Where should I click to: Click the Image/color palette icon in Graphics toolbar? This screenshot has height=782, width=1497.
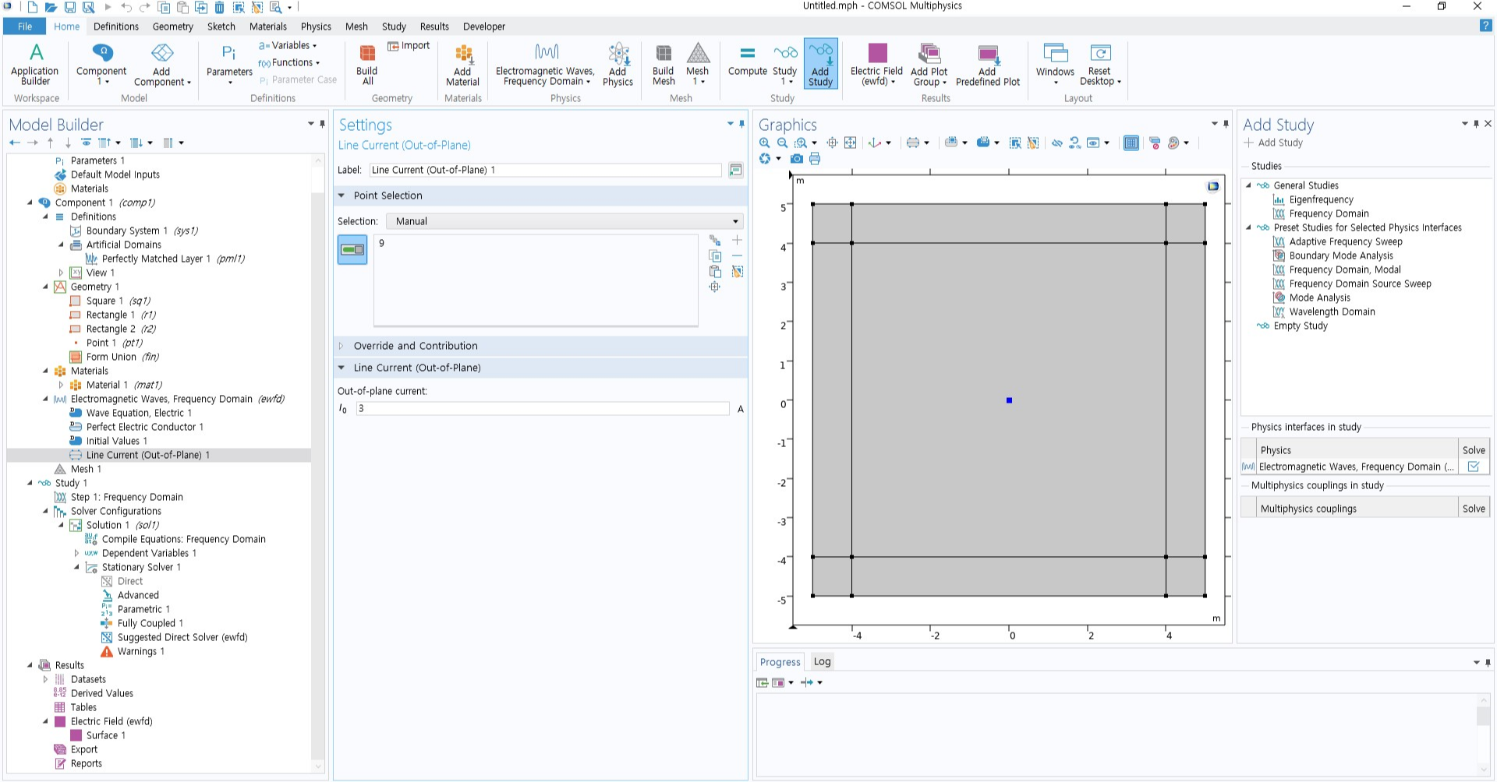pos(1174,143)
